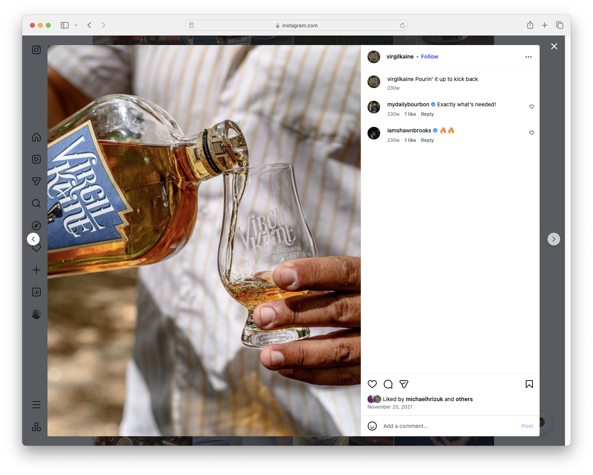Follow the virgilkaine account
Viewport: 593px width, 475px height.
[430, 57]
